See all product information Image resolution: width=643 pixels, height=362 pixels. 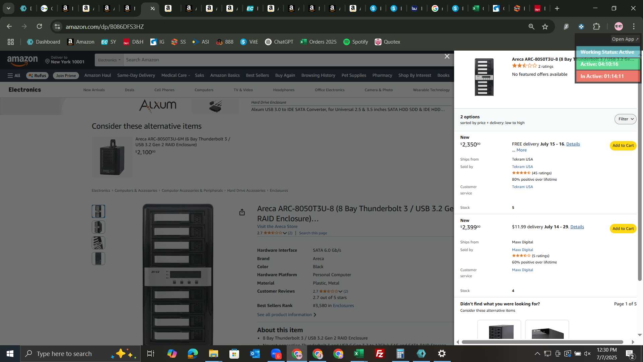click(x=287, y=315)
